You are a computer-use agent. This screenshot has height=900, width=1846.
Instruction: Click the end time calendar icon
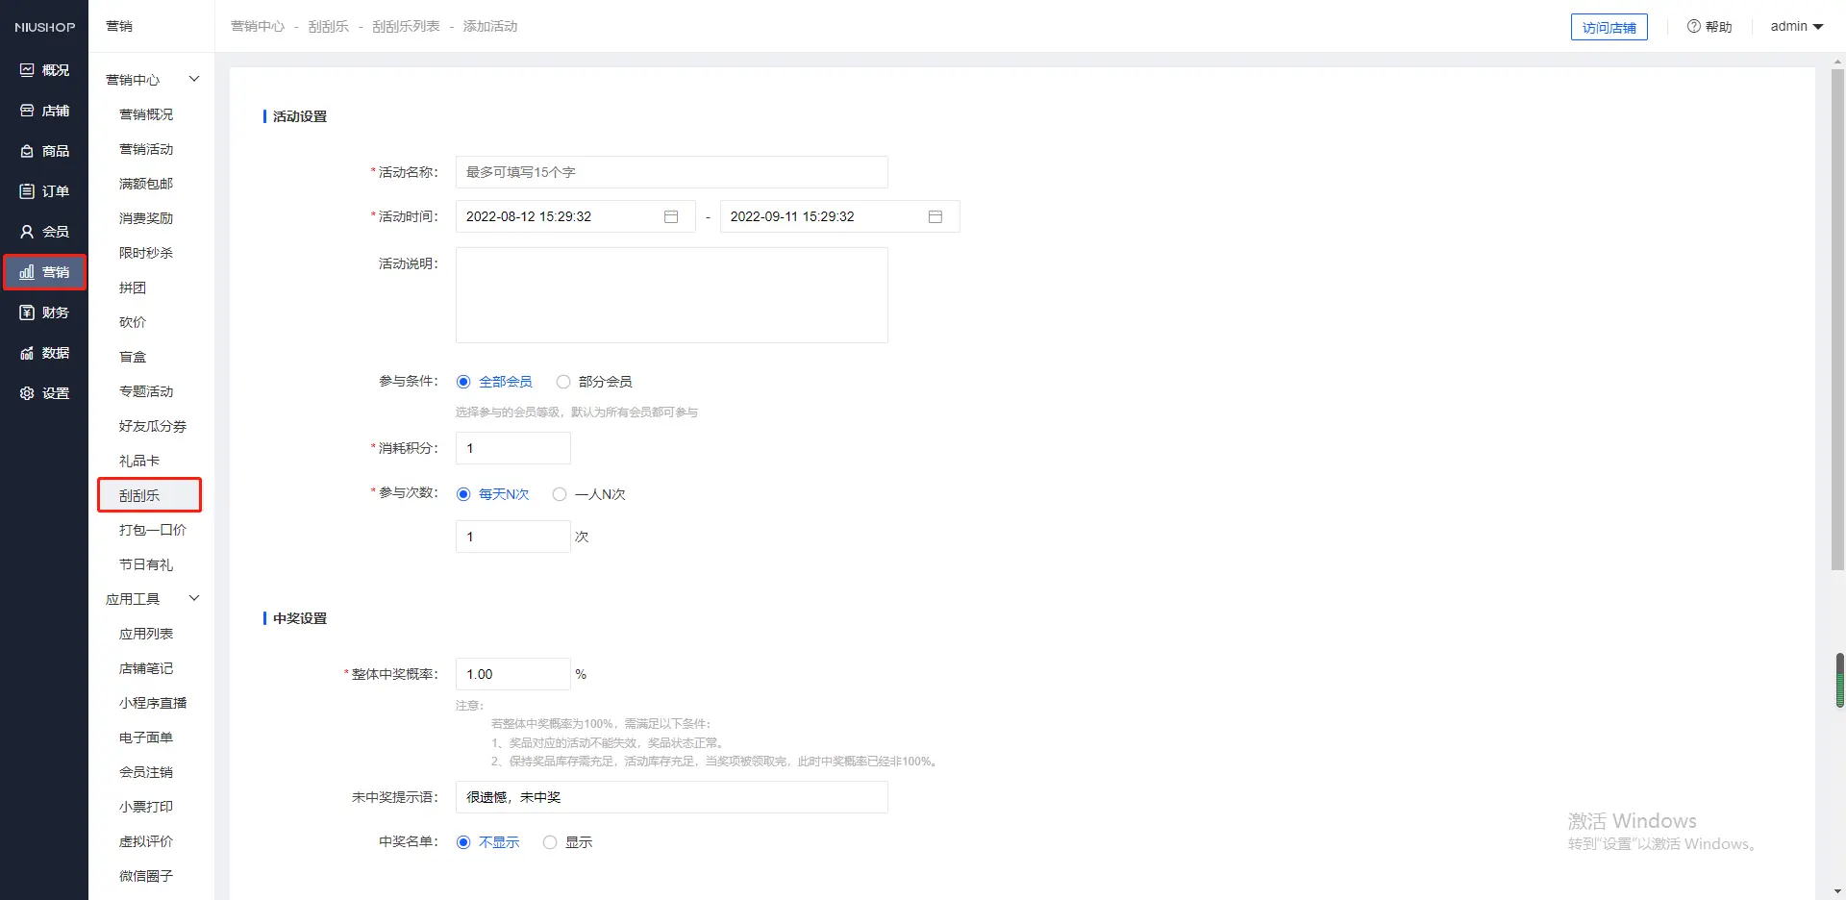[x=935, y=216]
